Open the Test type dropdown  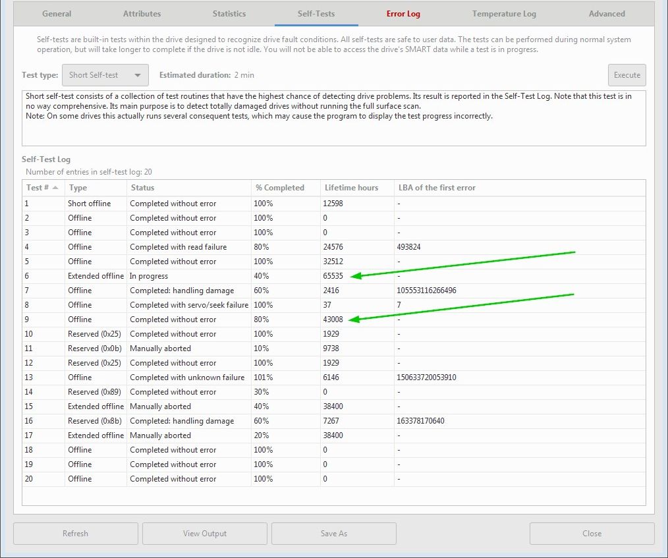(105, 75)
